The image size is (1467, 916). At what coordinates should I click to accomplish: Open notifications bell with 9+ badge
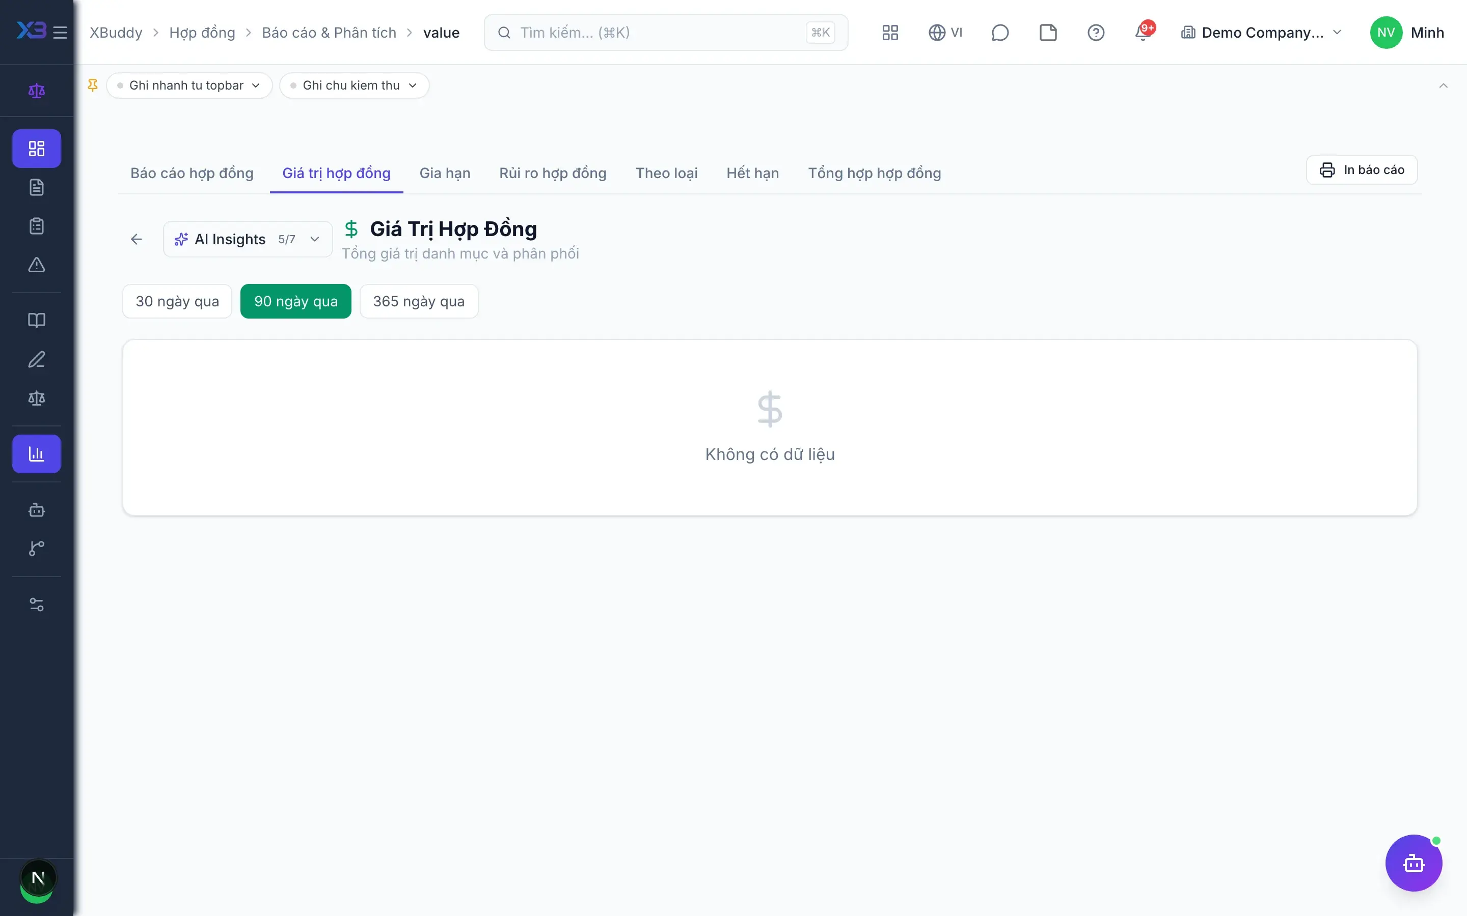[x=1144, y=32]
